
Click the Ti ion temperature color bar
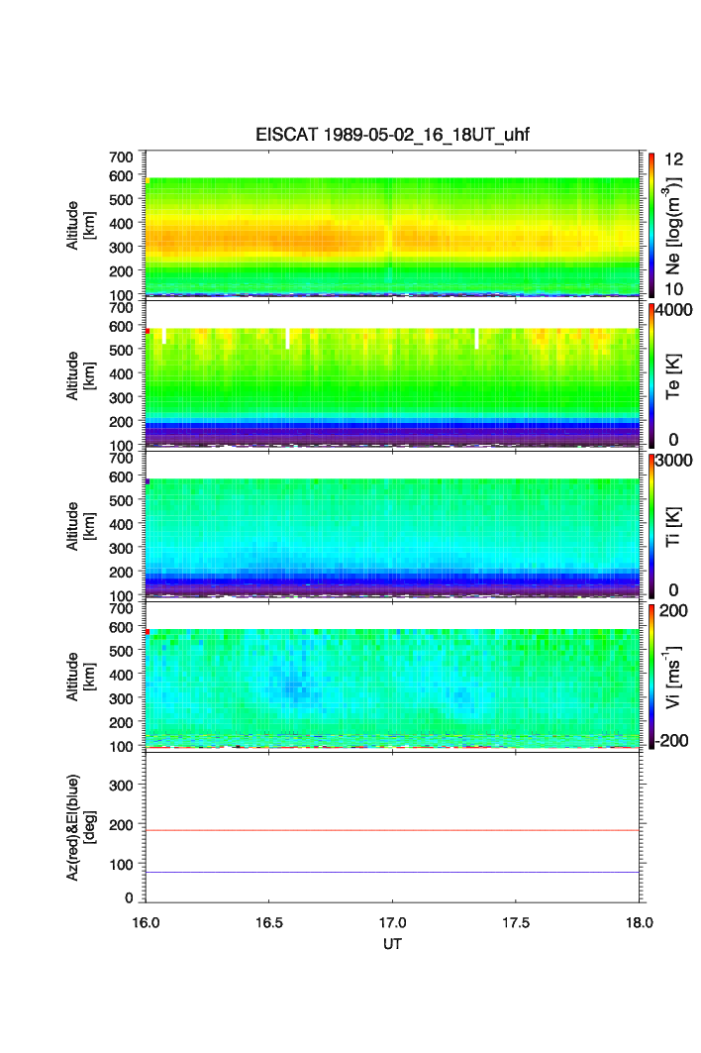coord(651,525)
